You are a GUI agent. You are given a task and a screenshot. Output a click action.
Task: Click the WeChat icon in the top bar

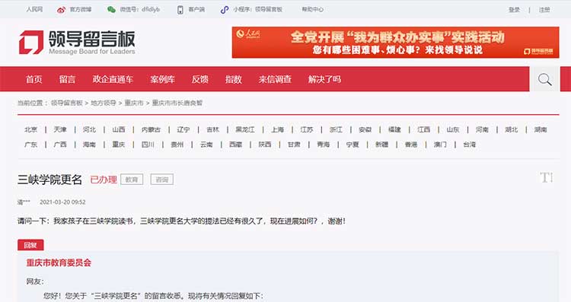111,9
